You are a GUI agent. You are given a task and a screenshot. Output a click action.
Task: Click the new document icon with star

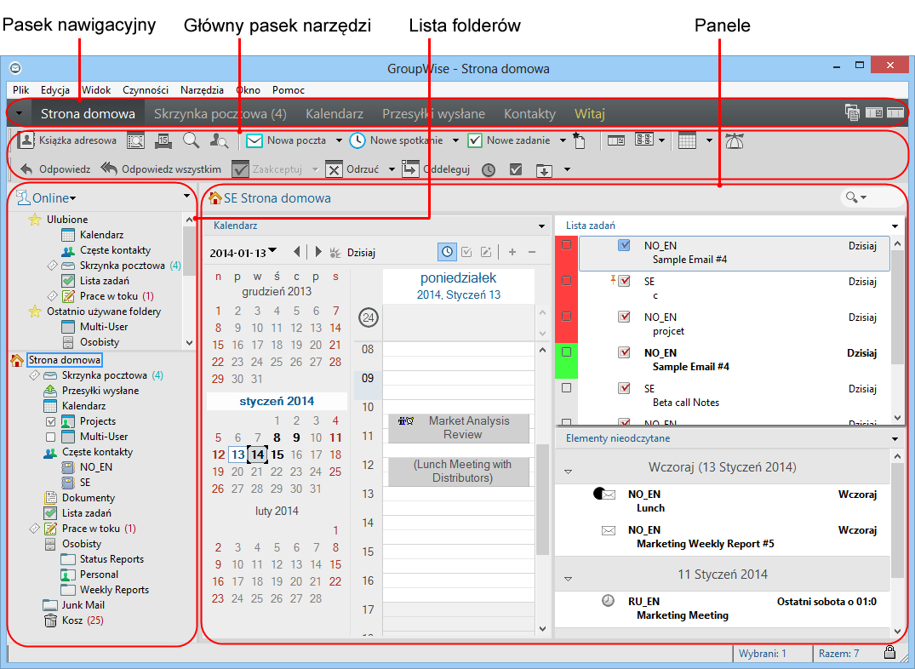579,140
